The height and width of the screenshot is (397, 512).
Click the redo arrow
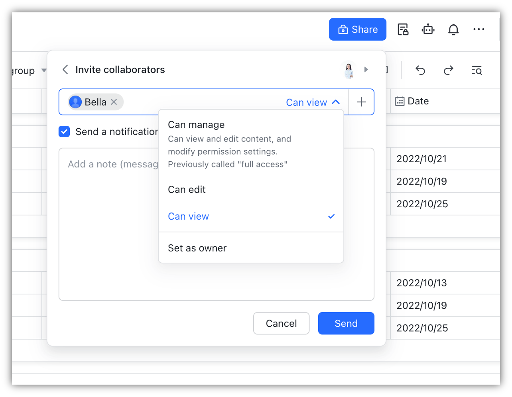(x=448, y=70)
